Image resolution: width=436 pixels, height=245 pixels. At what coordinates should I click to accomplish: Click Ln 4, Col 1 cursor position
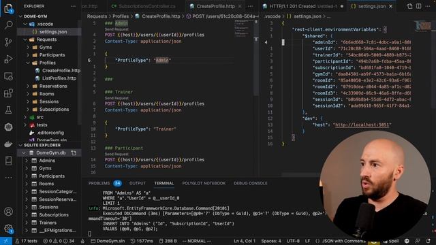point(244,241)
